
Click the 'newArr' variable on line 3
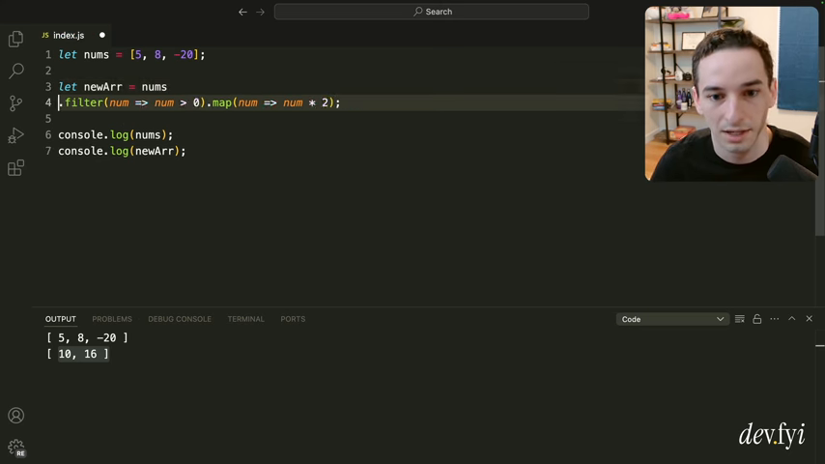coord(103,87)
